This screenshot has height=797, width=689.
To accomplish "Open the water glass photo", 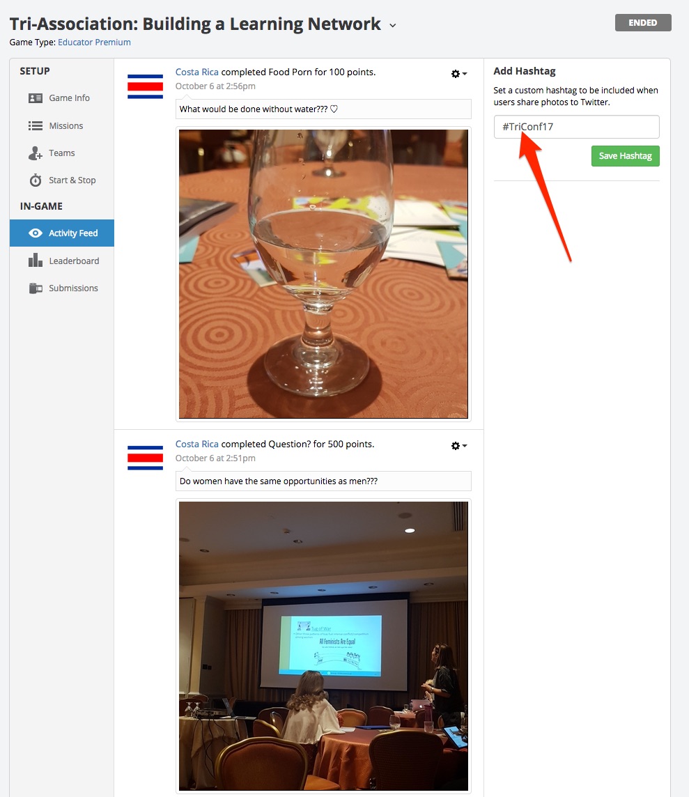I will pos(323,274).
